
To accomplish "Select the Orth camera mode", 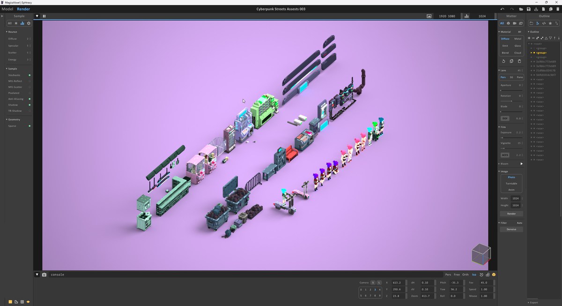I will tap(465, 275).
